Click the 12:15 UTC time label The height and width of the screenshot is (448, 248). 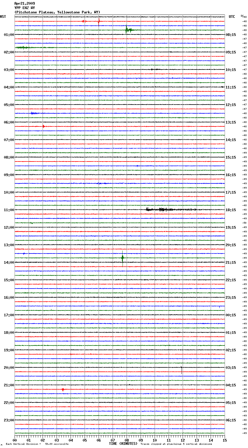(x=231, y=105)
